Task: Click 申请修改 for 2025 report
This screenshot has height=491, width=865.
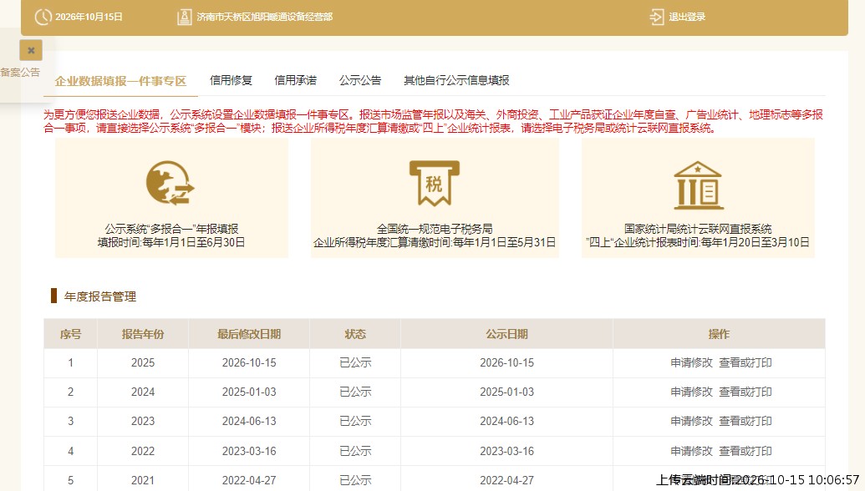Action: [692, 362]
